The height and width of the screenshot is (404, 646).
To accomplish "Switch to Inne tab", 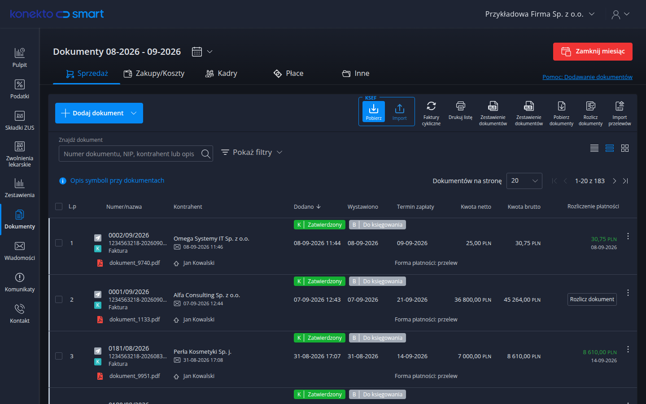I will pos(356,74).
